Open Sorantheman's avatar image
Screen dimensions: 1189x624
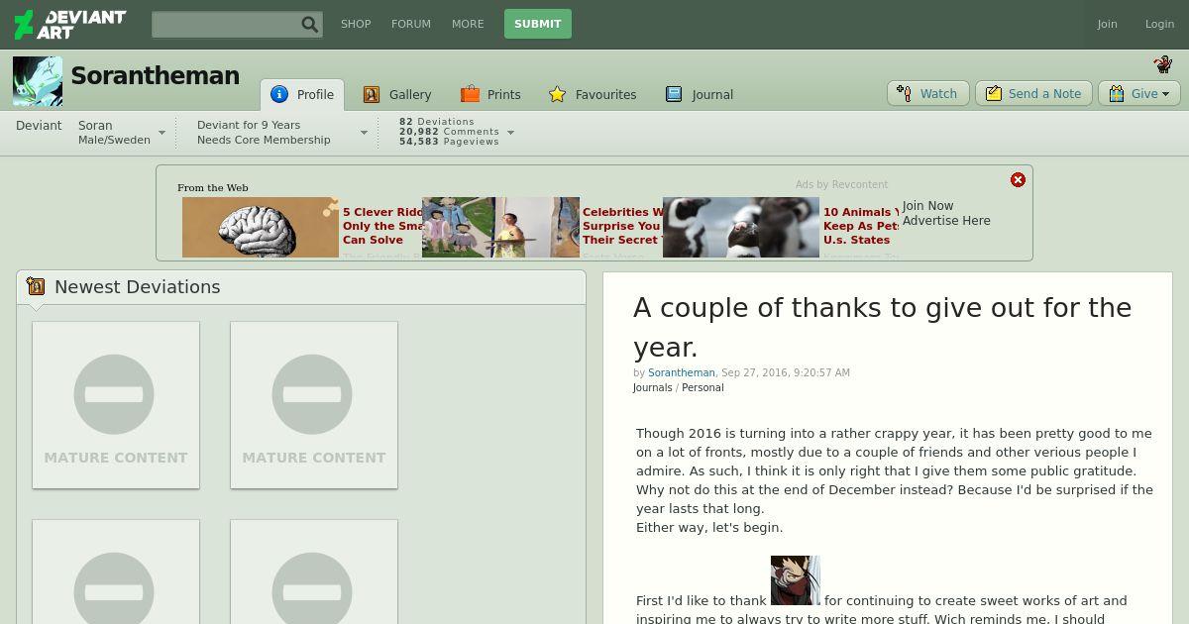point(38,81)
